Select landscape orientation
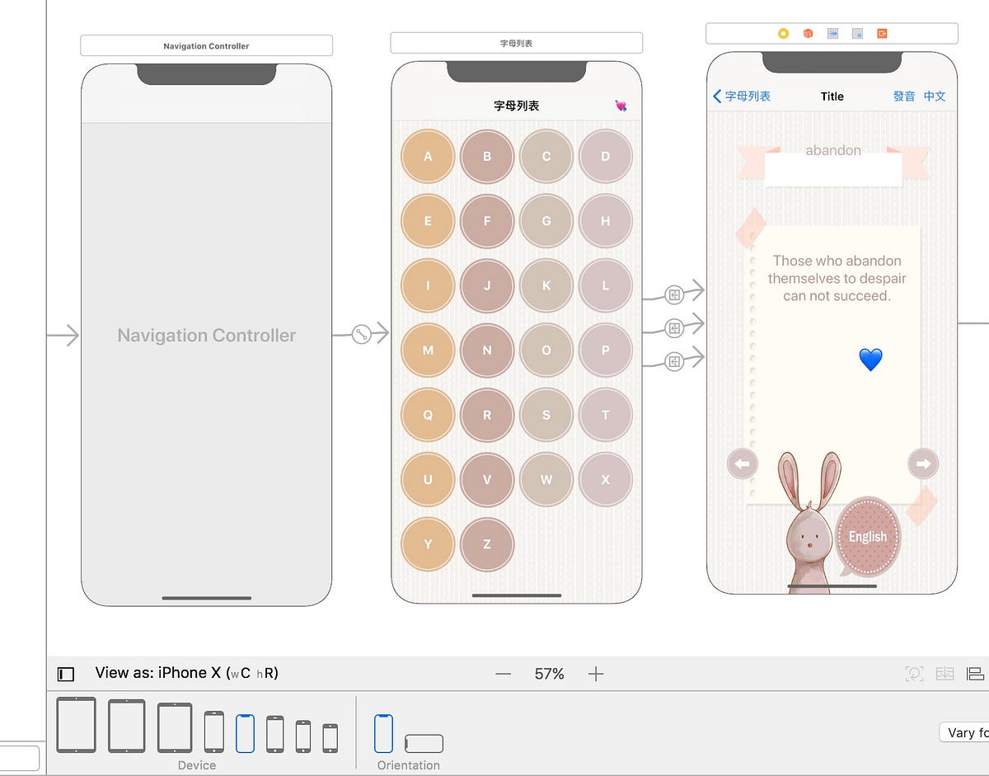The height and width of the screenshot is (776, 989). (424, 745)
